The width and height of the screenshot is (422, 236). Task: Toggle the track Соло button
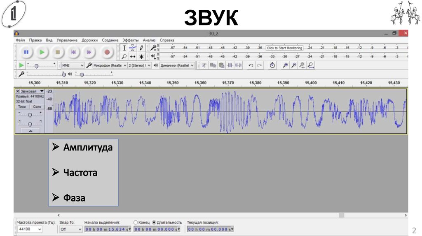[37, 106]
